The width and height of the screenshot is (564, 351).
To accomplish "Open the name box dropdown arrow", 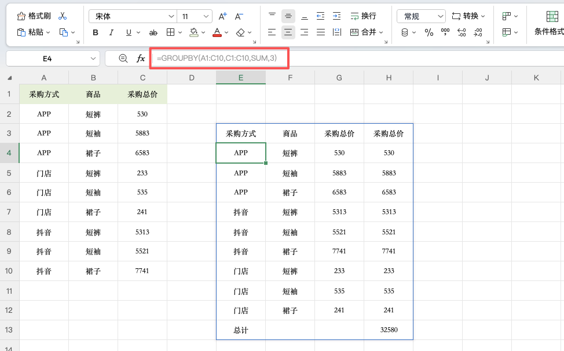I will pos(93,58).
